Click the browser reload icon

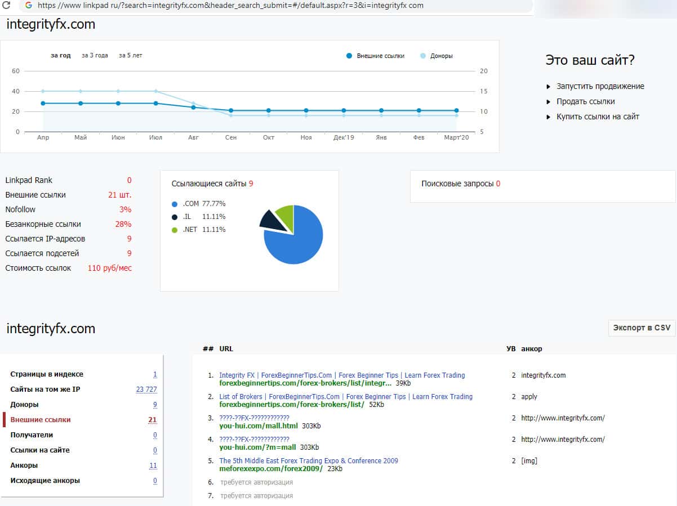(7, 5)
